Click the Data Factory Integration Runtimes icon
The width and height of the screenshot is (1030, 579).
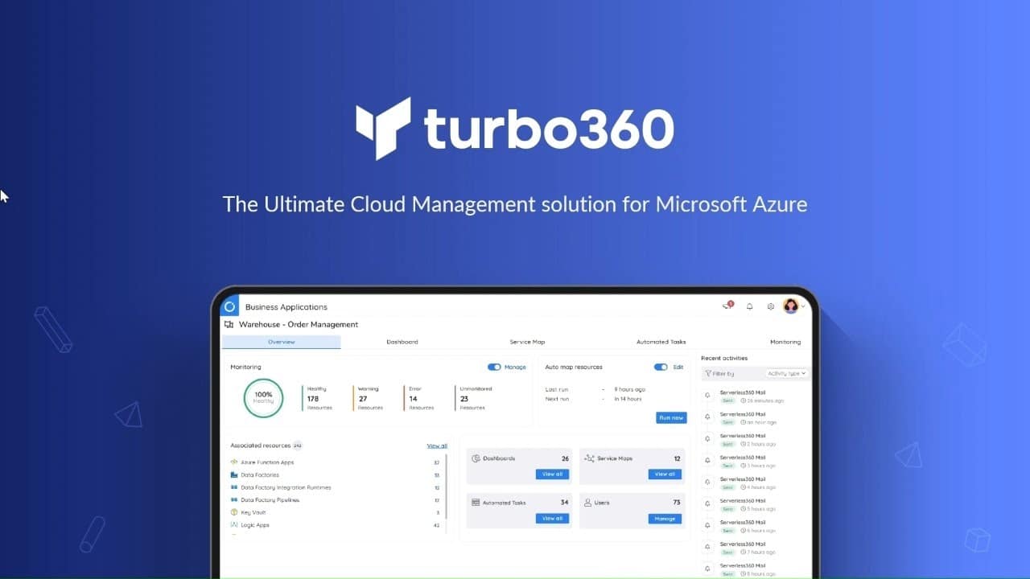[234, 487]
